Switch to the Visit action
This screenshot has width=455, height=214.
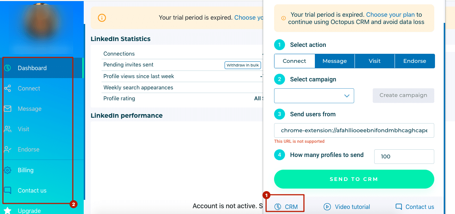coord(375,61)
